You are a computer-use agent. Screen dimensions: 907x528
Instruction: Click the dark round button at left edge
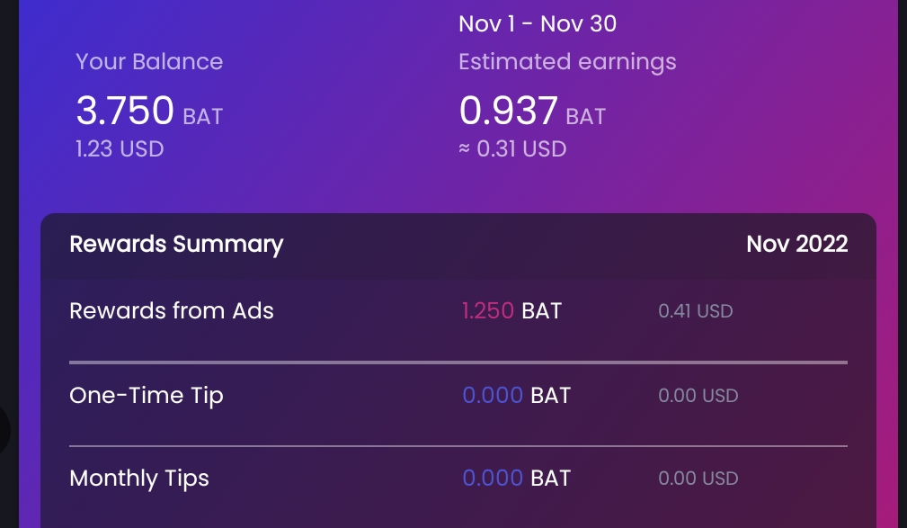tap(5, 430)
